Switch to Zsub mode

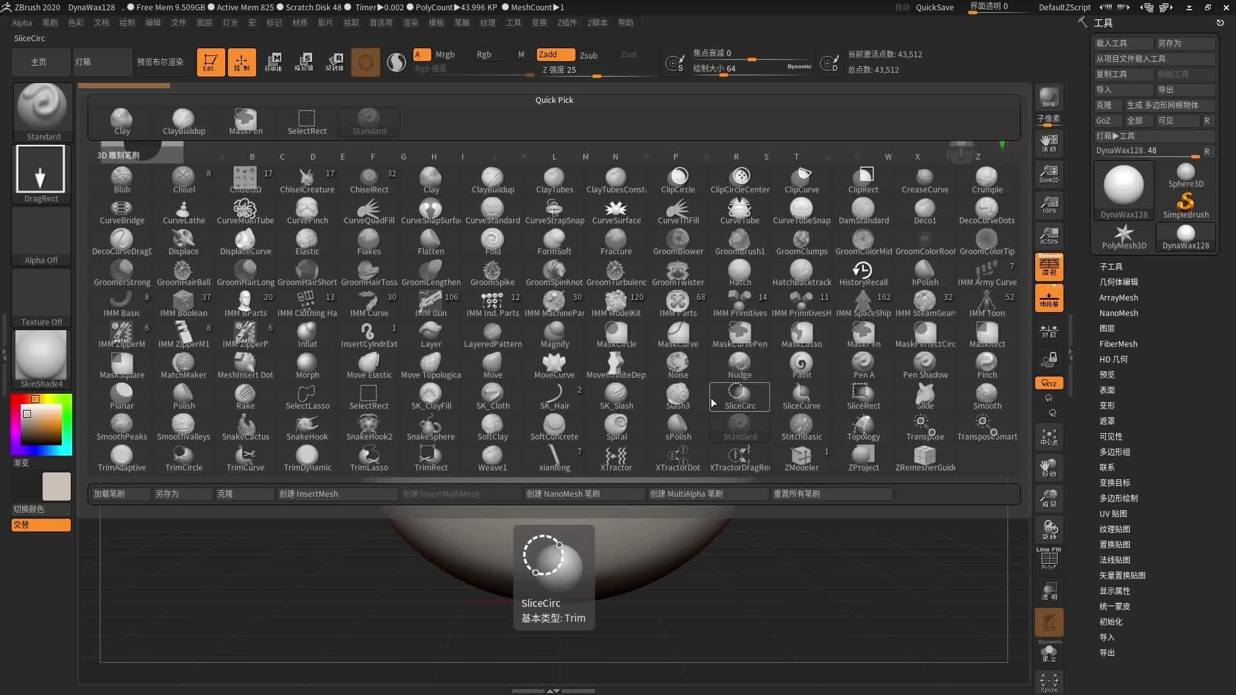(589, 55)
